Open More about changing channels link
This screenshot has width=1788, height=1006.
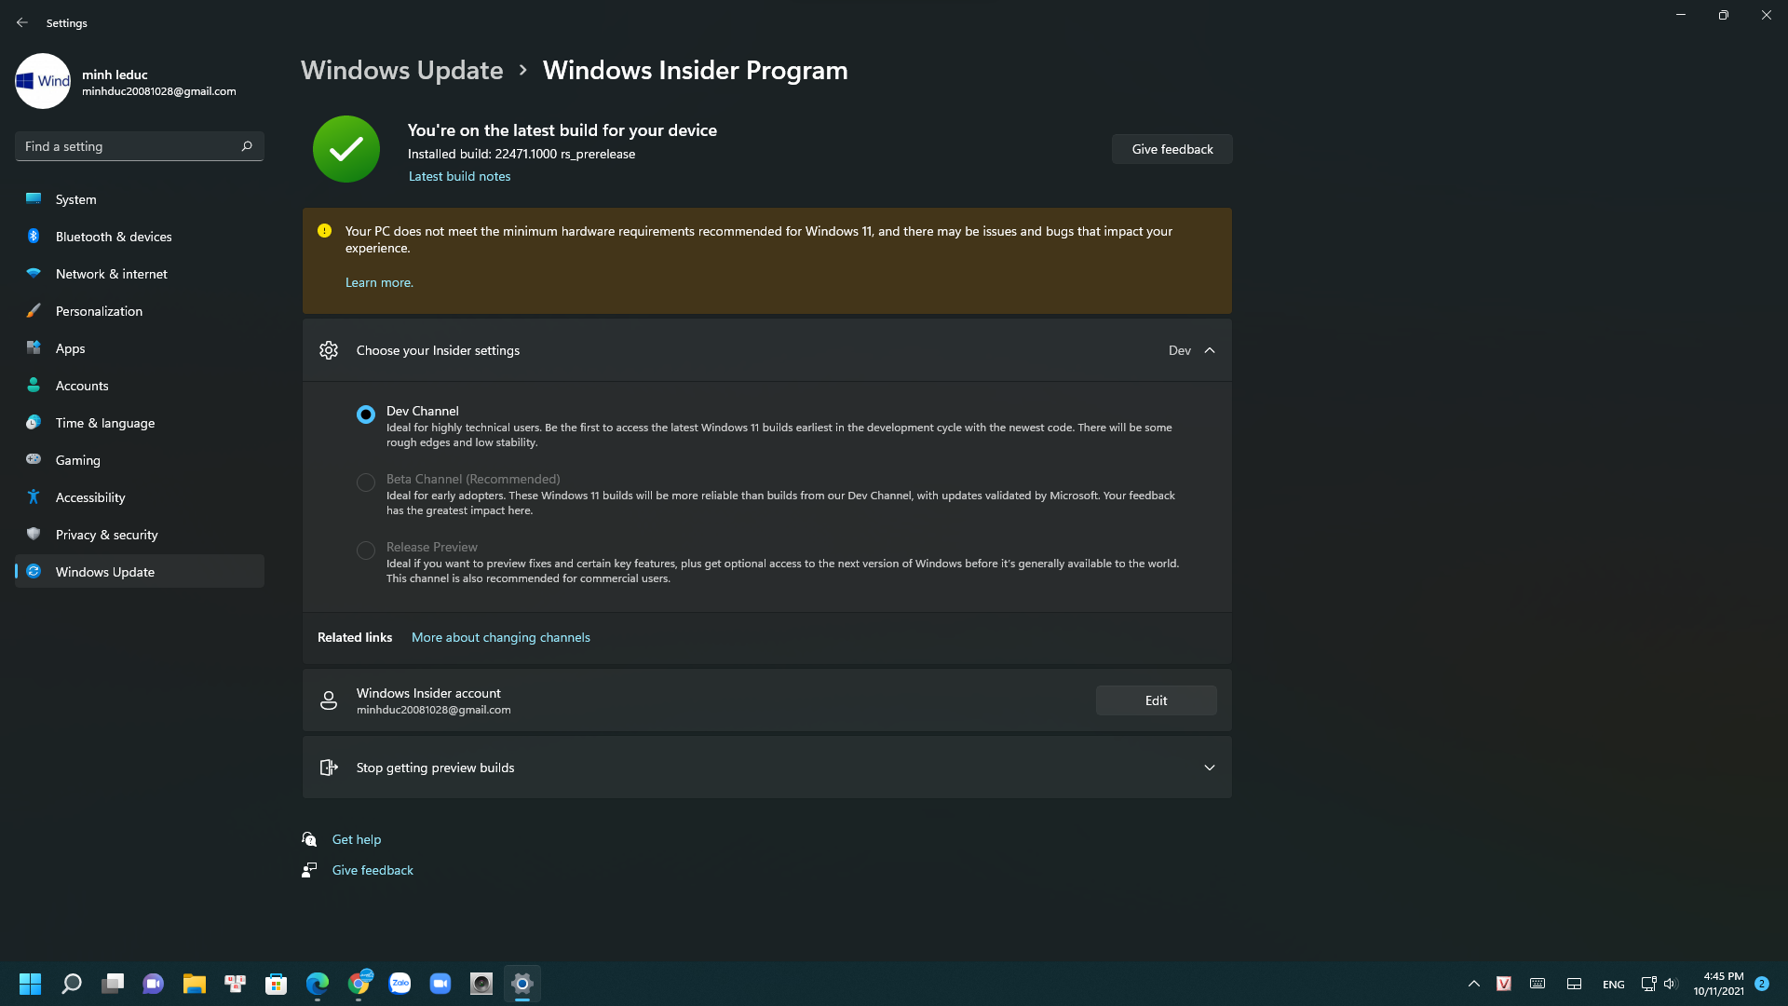(x=501, y=637)
